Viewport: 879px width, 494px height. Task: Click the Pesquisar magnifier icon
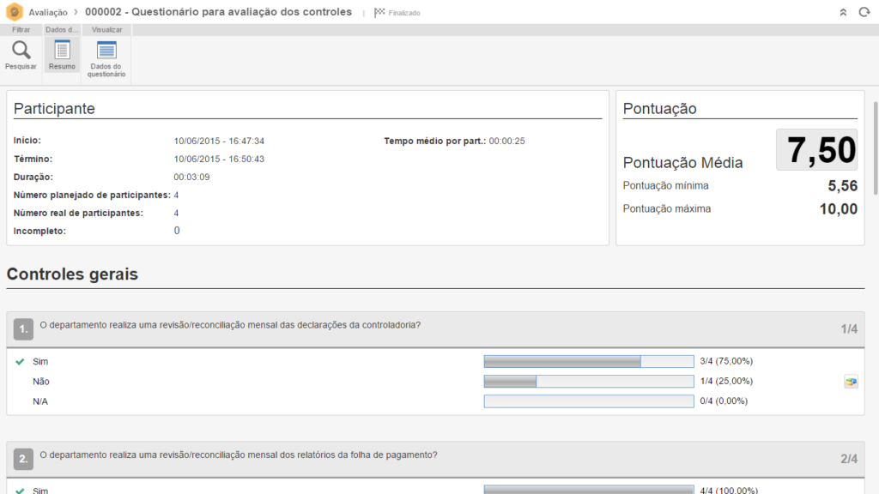(21, 51)
